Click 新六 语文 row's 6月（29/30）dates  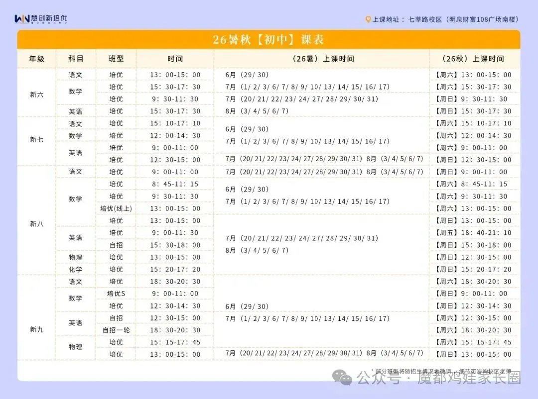click(247, 75)
